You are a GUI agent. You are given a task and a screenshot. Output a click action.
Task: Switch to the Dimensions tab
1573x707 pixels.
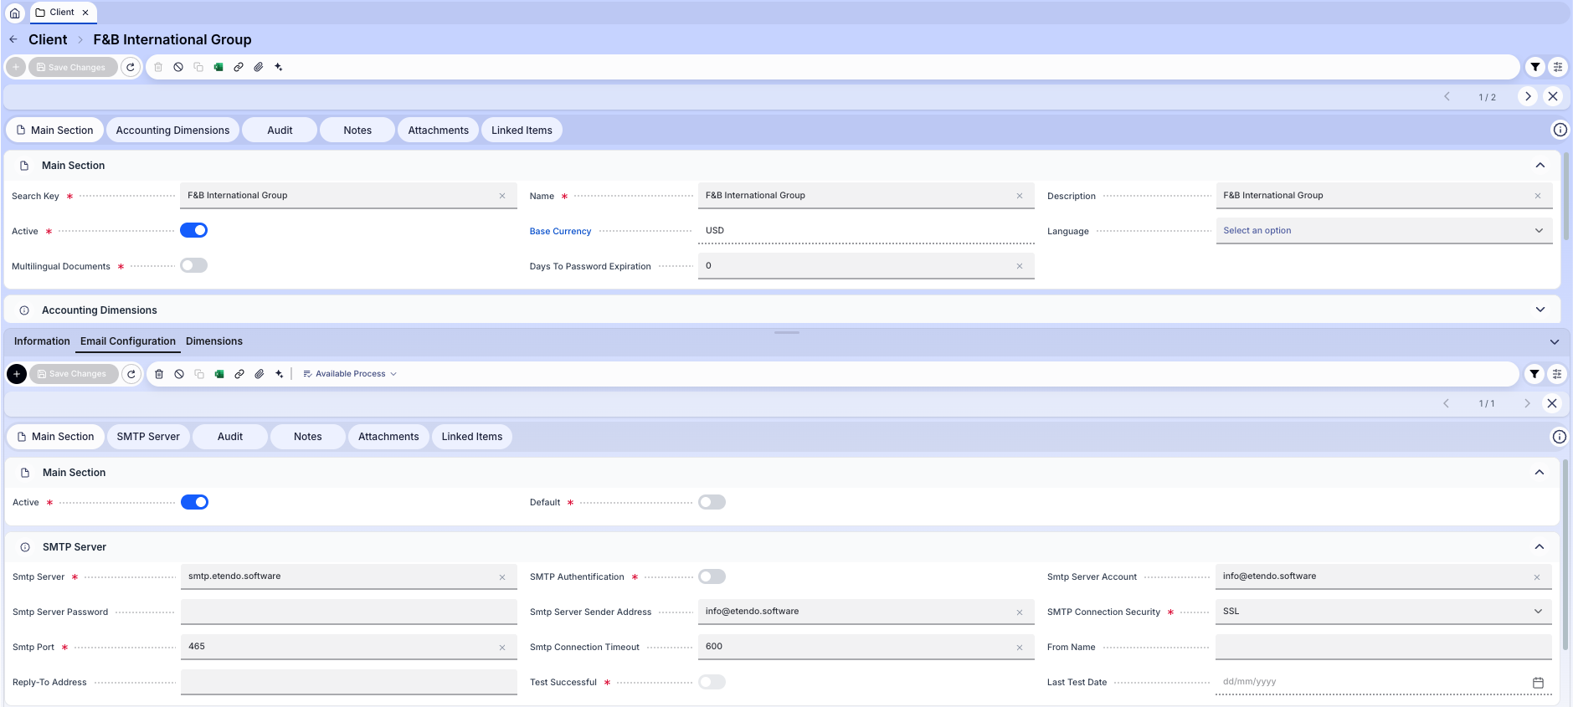pos(214,341)
